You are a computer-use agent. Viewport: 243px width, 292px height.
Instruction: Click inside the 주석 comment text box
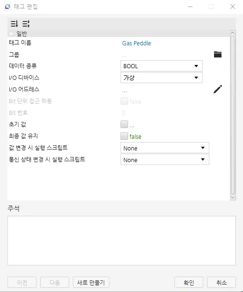(x=121, y=241)
